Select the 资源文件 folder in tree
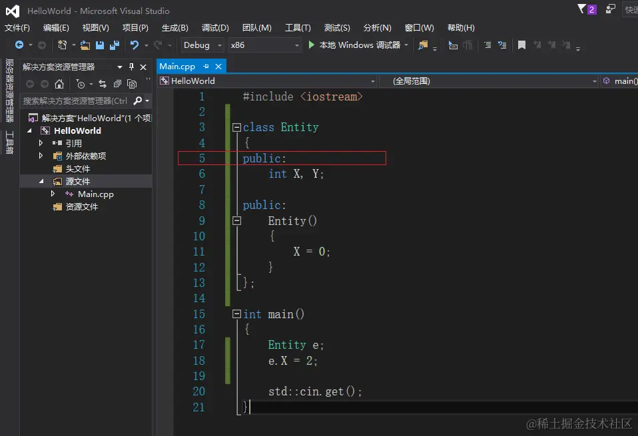This screenshot has width=638, height=436. coord(82,206)
